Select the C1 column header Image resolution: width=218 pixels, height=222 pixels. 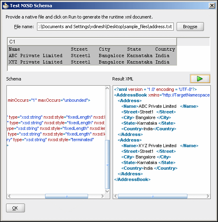coord(92,42)
